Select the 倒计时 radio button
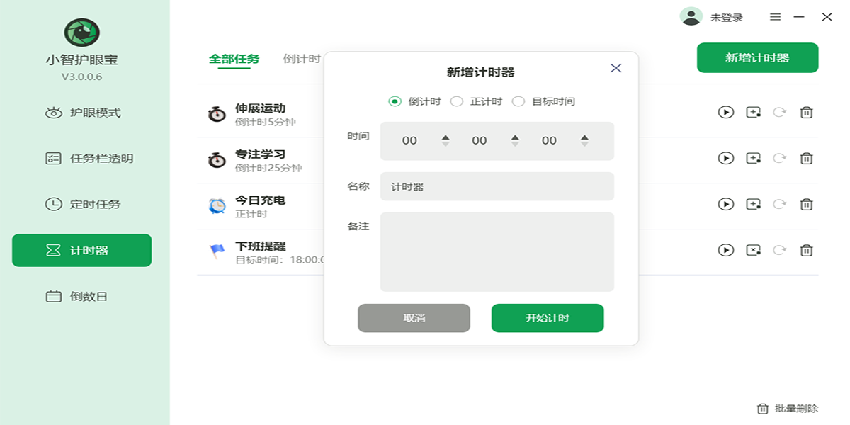850x425 pixels. tap(395, 101)
